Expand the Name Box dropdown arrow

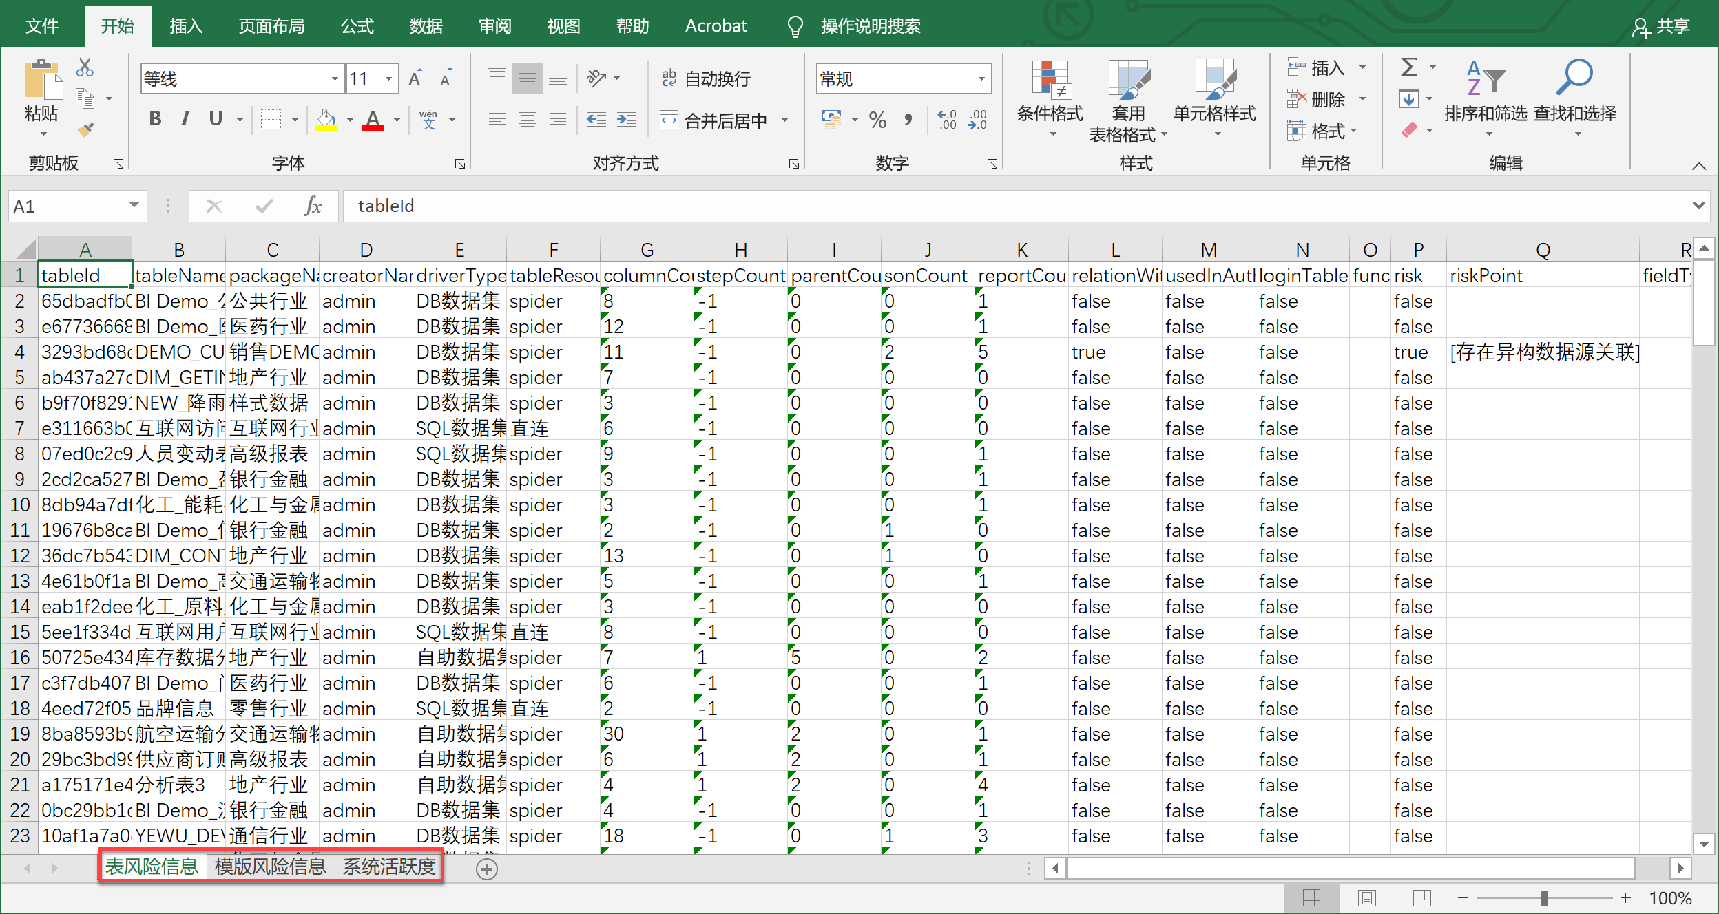tap(134, 206)
